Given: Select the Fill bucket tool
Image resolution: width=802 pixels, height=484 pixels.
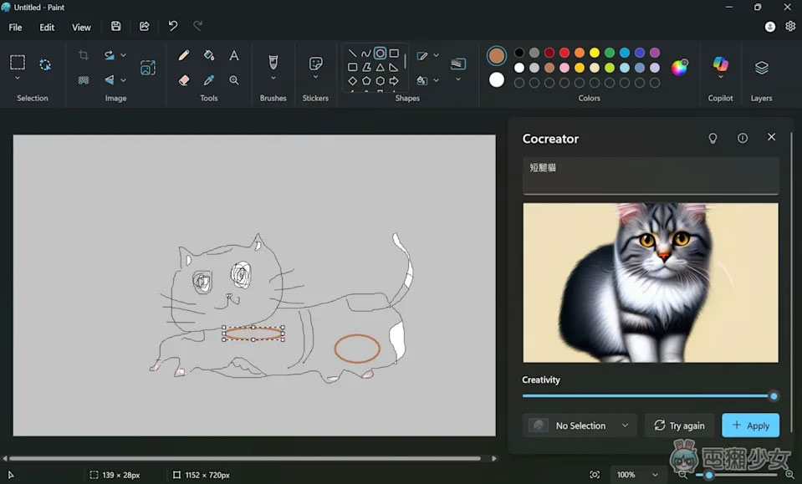Looking at the screenshot, I should coord(209,55).
